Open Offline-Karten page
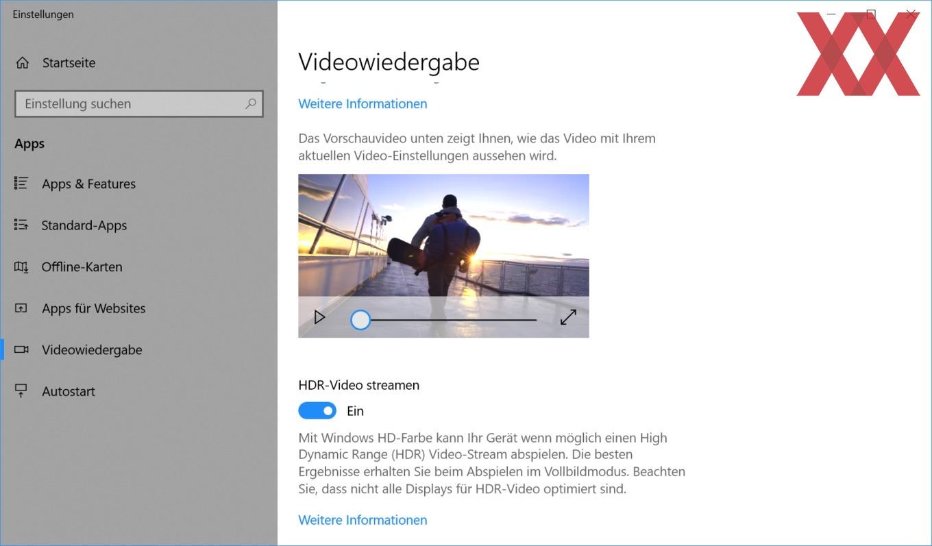 coord(82,267)
